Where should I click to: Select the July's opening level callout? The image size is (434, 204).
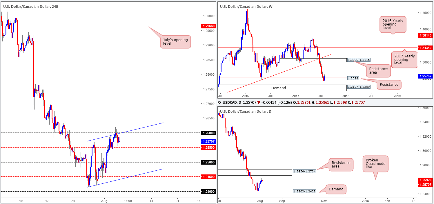175,41
